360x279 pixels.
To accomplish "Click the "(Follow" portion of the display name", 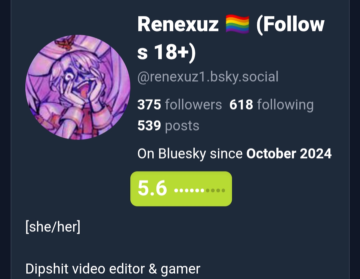I will click(290, 25).
